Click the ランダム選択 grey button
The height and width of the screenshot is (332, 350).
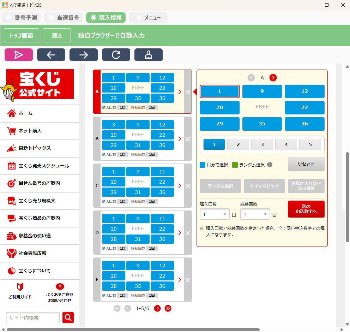click(x=220, y=186)
